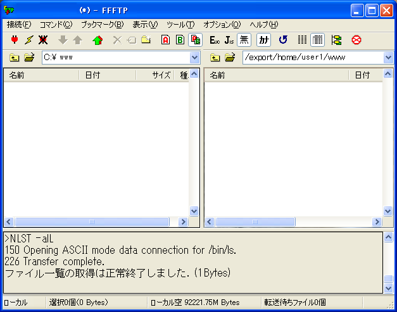Screen dimensions: 397x312
Task: Click the blue Refresh arrow icon
Action: (x=283, y=40)
